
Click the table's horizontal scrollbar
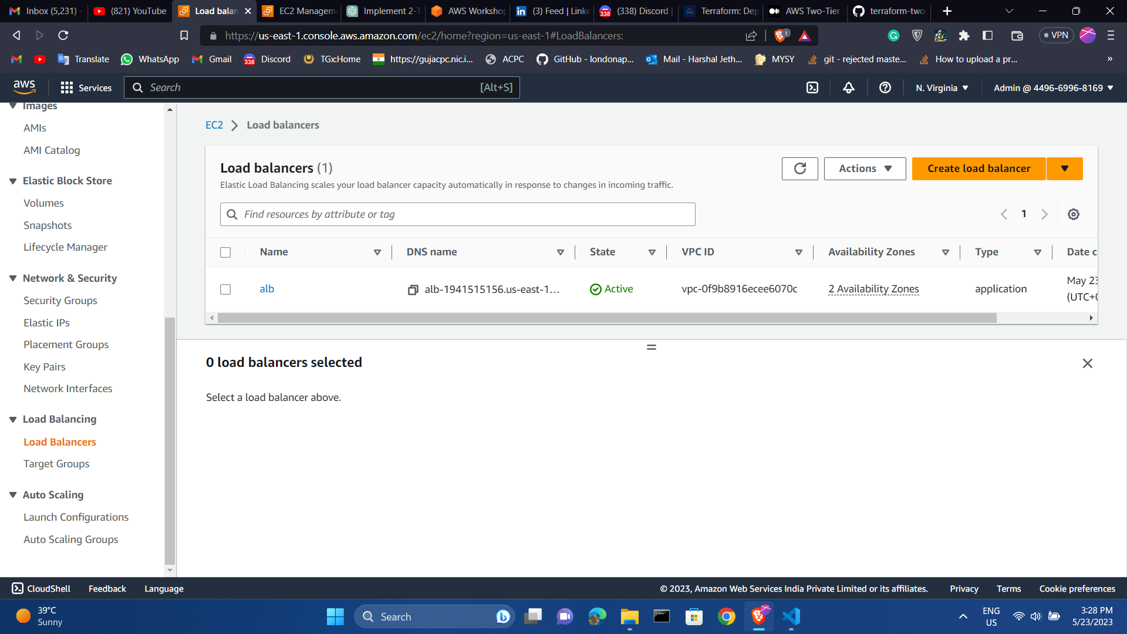tap(606, 318)
